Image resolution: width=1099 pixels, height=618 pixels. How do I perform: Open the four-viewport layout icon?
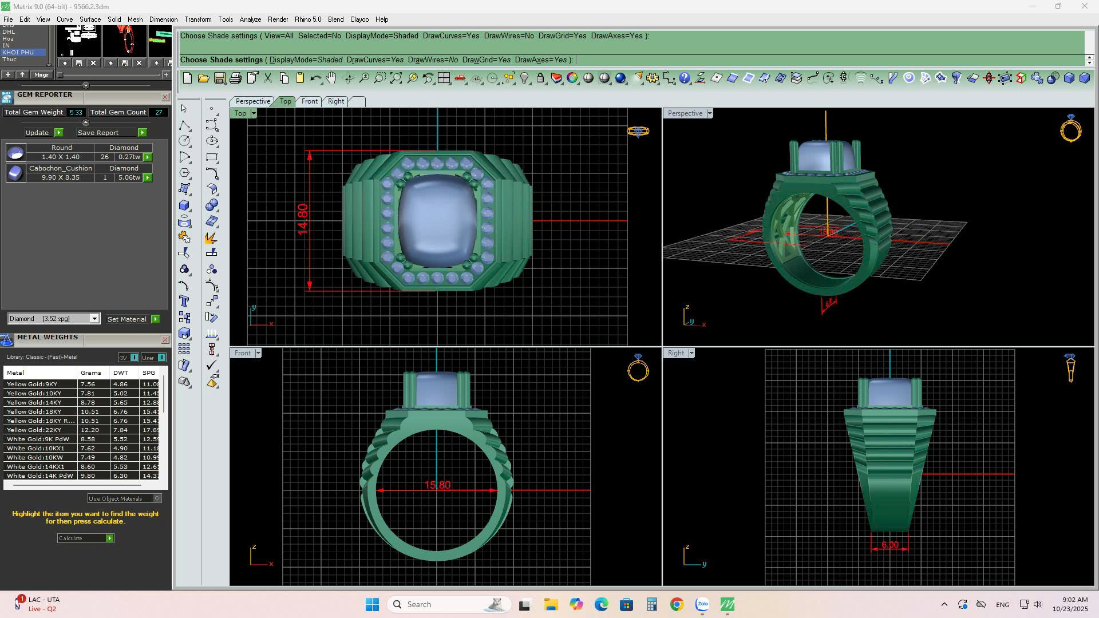pos(444,78)
